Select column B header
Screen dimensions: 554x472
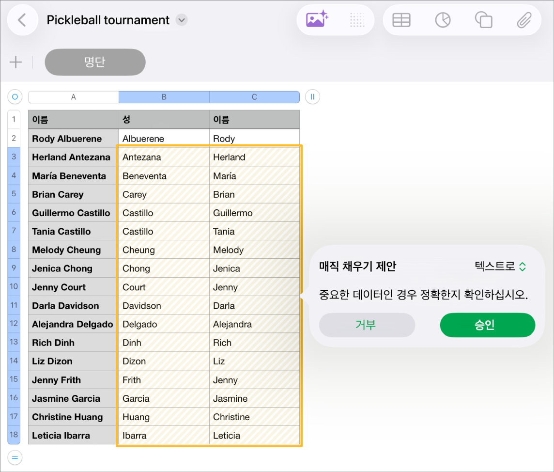pyautogui.click(x=164, y=97)
